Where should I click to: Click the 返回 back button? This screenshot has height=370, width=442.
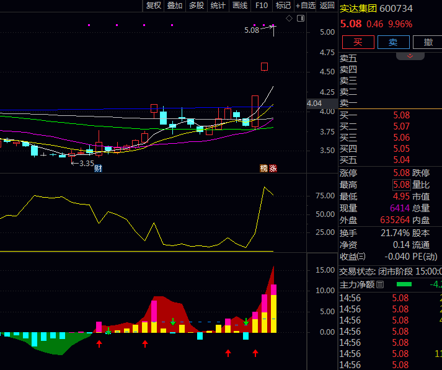click(x=327, y=6)
